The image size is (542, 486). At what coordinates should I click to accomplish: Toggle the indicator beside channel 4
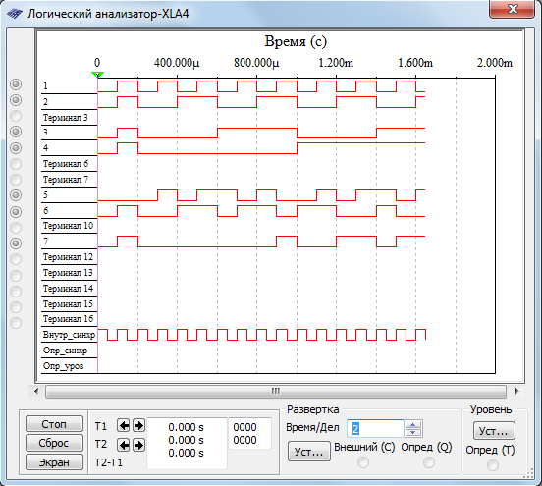[x=16, y=148]
